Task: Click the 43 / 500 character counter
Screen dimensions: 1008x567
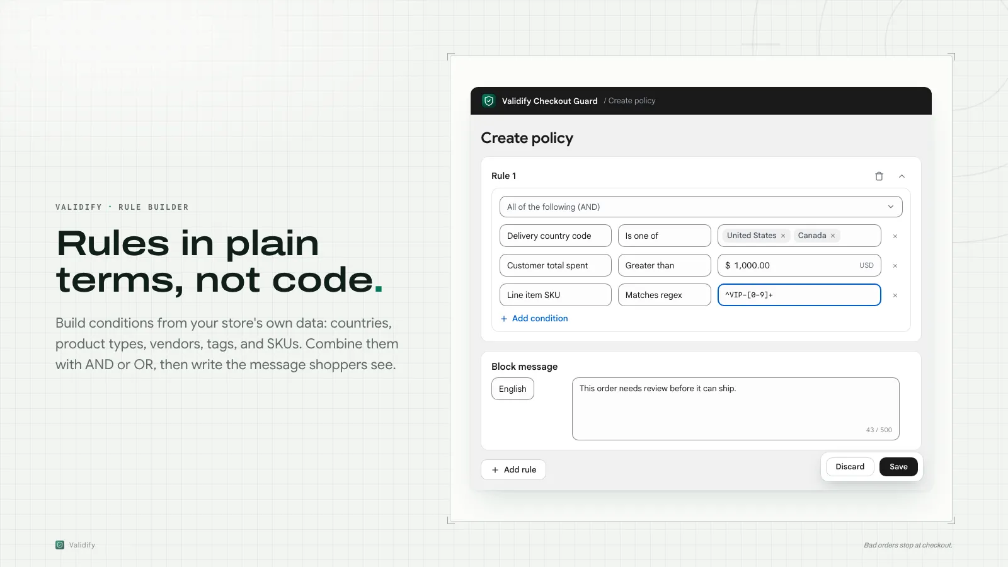Action: click(879, 430)
